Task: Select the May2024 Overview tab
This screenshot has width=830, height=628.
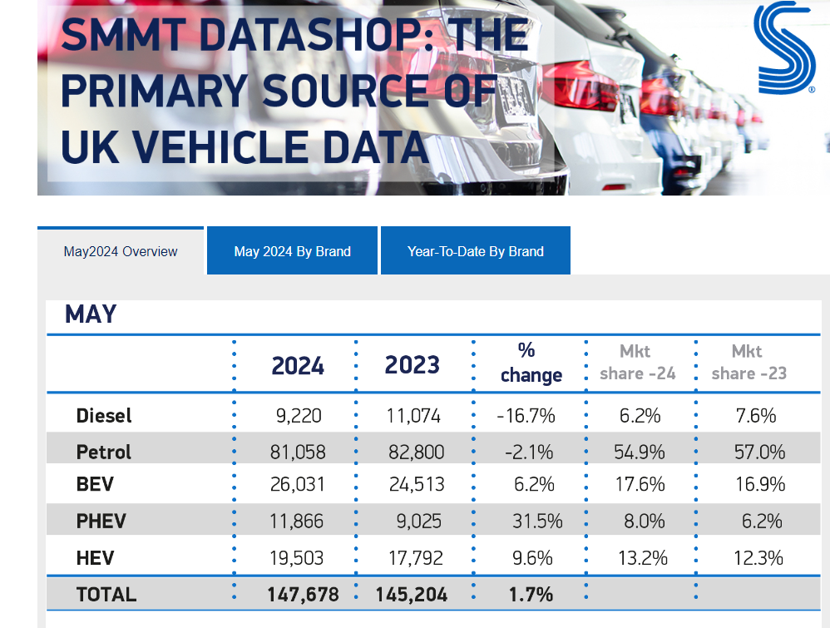Action: 121,251
